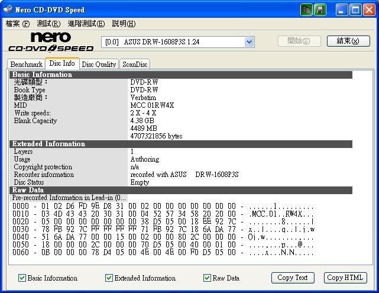The height and width of the screenshot is (293, 379).
Task: Open the ASUS DRW-1608P3S drive dropdown
Action: pos(249,42)
